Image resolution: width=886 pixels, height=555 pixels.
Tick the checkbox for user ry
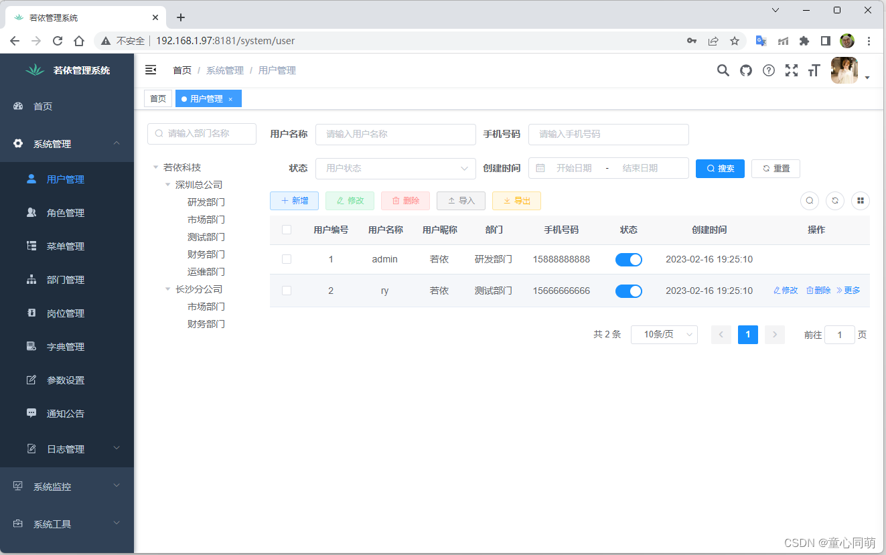[287, 291]
